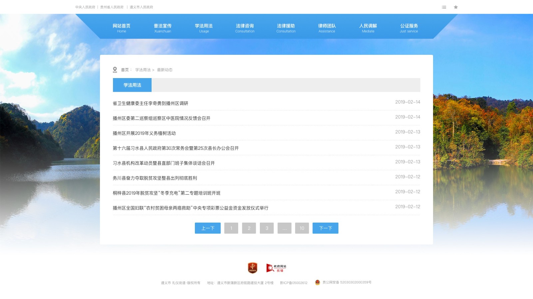This screenshot has width=533, height=299.
Task: Click the government website error-report badge
Action: pyautogui.click(x=276, y=268)
